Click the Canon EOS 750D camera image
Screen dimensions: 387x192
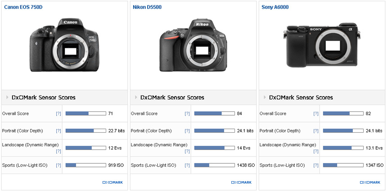coord(64,45)
